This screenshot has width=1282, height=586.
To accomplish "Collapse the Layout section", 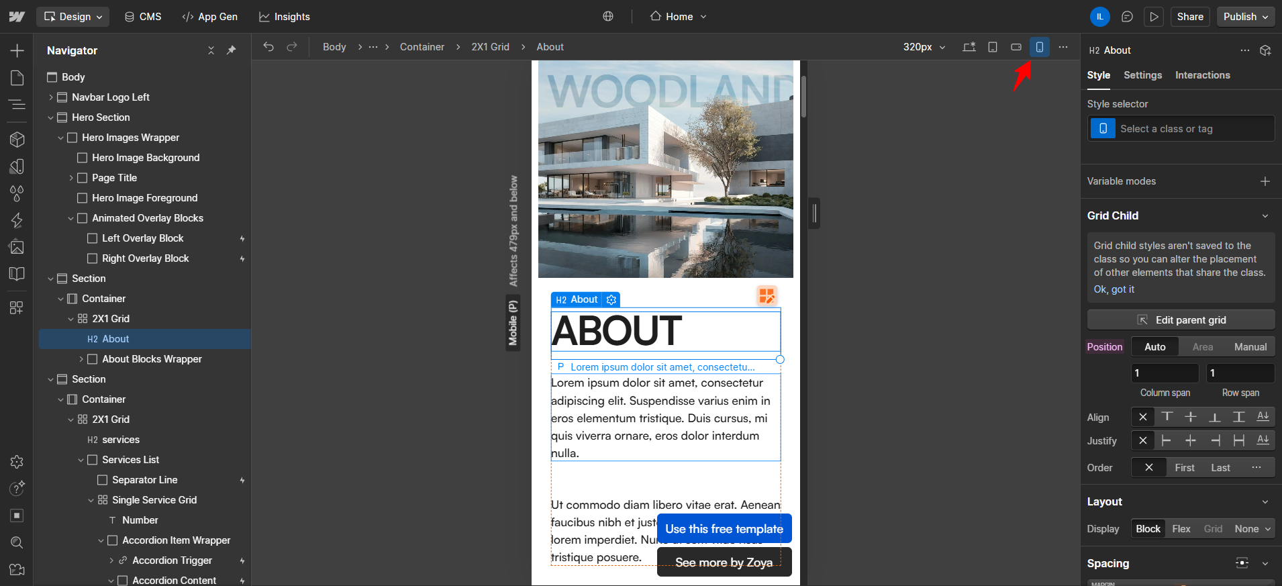I will pyautogui.click(x=1265, y=502).
